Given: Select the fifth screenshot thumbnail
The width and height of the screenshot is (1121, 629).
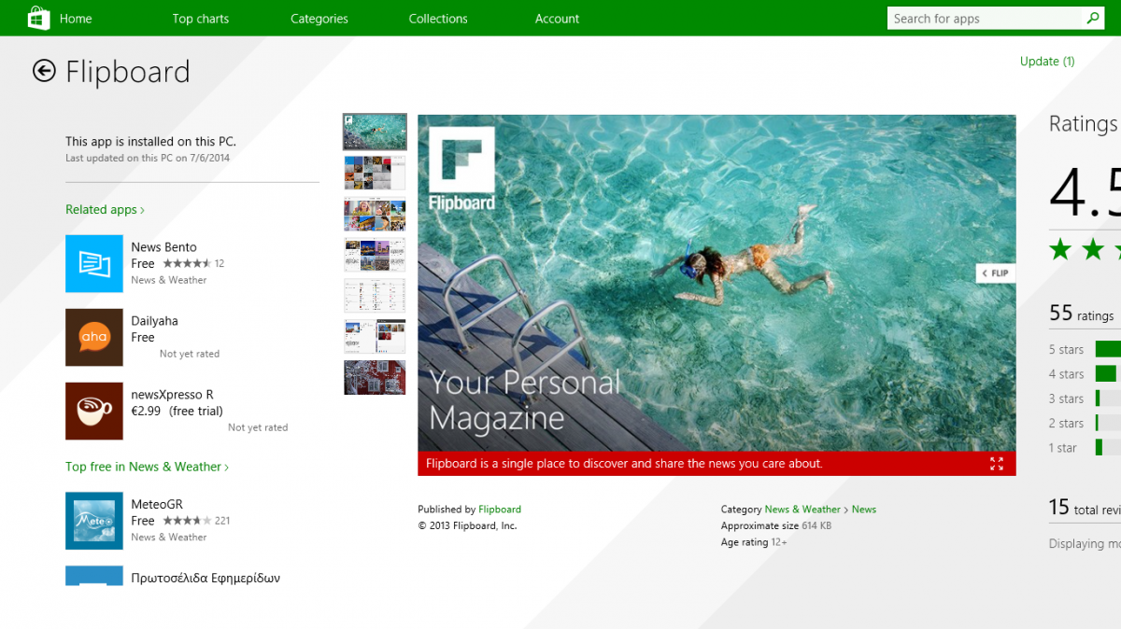Looking at the screenshot, I should (375, 296).
